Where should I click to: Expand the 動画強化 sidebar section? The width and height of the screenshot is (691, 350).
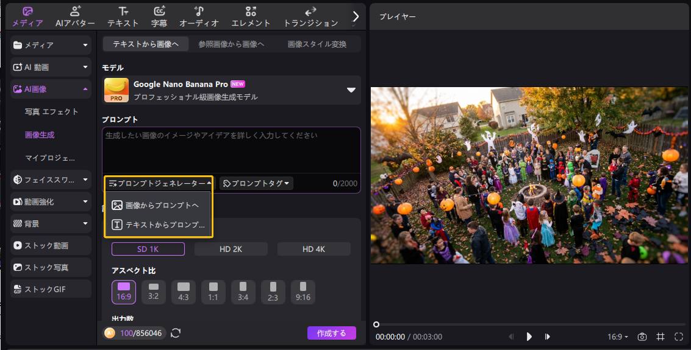(x=51, y=201)
